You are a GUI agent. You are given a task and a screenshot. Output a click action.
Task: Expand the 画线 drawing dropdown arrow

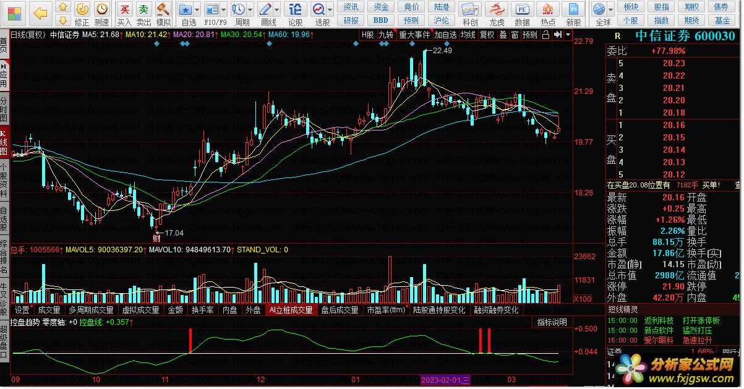coord(276,10)
